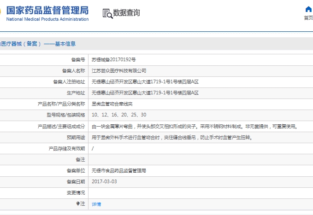Select the filing number 苏锡械备20170192号

114,59
